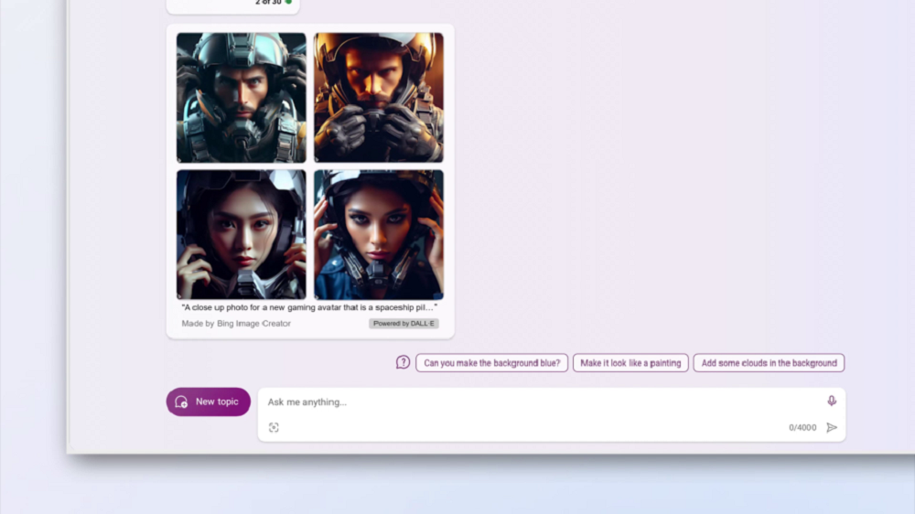Click the suggestions help question icon
Image resolution: width=915 pixels, height=514 pixels.
(x=403, y=362)
